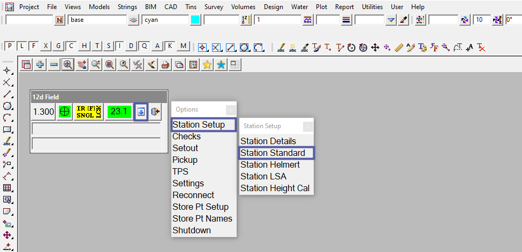The image size is (522, 252).
Task: Click the fit view zoom icon
Action: (x=68, y=65)
